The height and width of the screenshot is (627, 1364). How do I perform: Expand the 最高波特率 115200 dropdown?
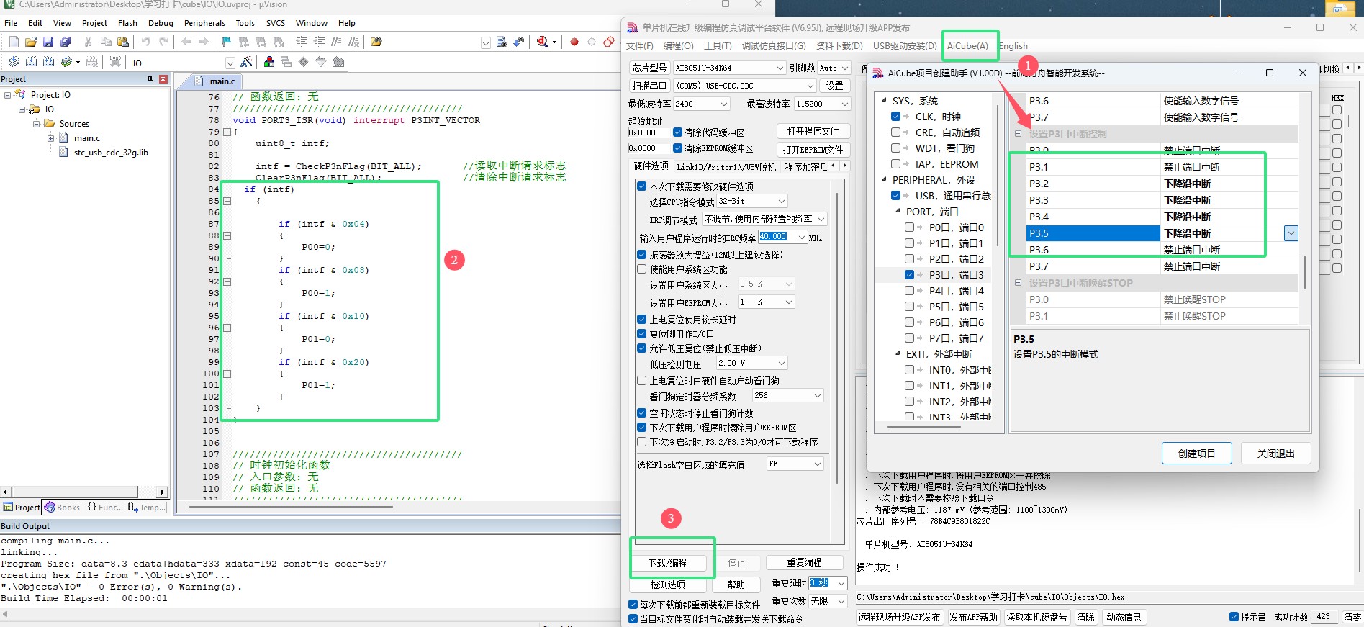point(844,104)
